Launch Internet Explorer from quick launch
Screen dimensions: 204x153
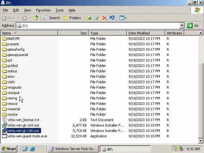click(33, 149)
